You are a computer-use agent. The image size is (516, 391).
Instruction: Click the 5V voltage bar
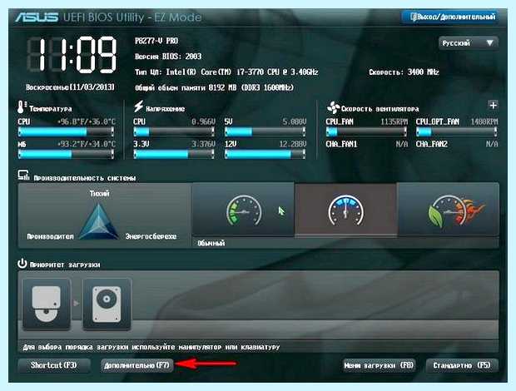click(x=265, y=132)
